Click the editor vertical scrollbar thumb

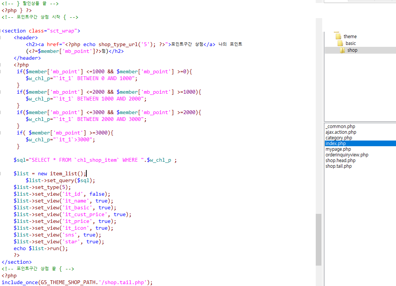pos(318,239)
